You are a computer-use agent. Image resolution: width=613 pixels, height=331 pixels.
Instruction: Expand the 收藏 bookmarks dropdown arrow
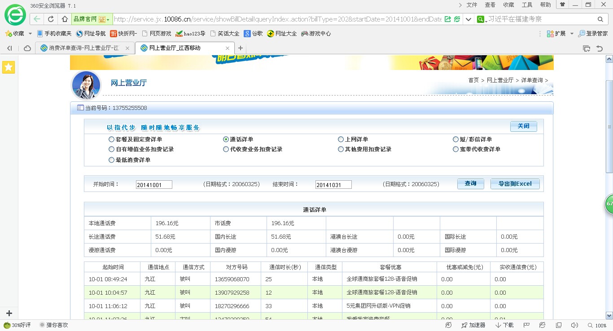pyautogui.click(x=30, y=34)
